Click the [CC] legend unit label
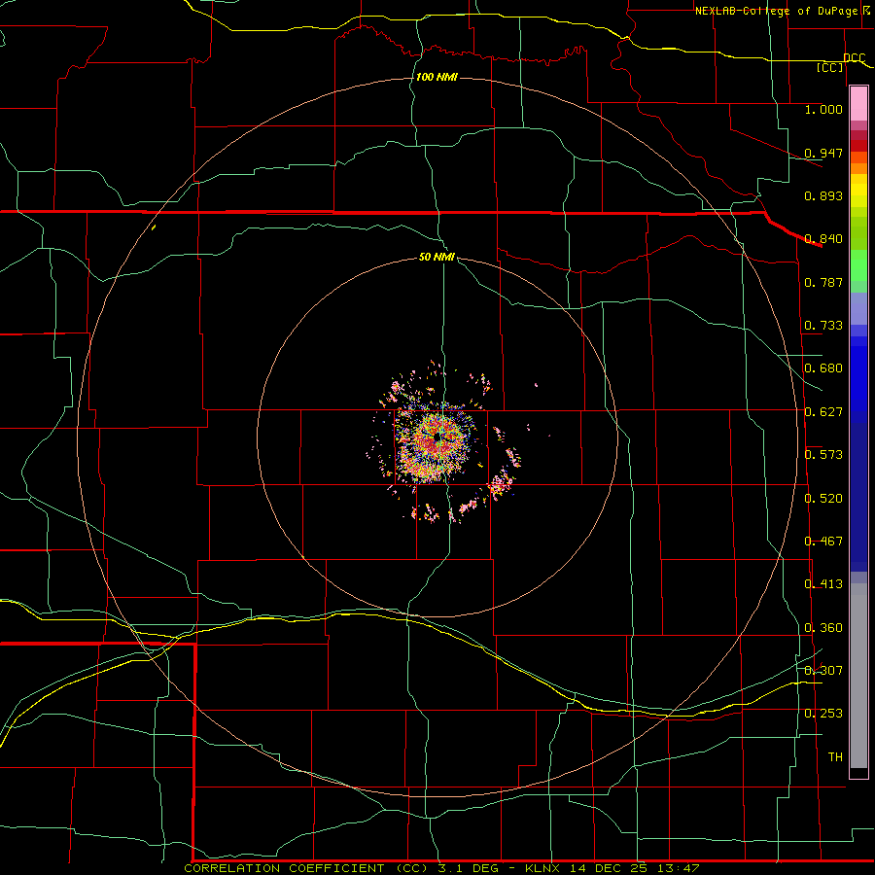This screenshot has width=875, height=875. click(830, 67)
